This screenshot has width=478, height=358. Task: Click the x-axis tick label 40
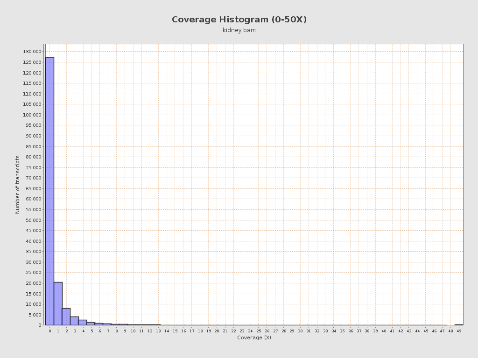384,331
